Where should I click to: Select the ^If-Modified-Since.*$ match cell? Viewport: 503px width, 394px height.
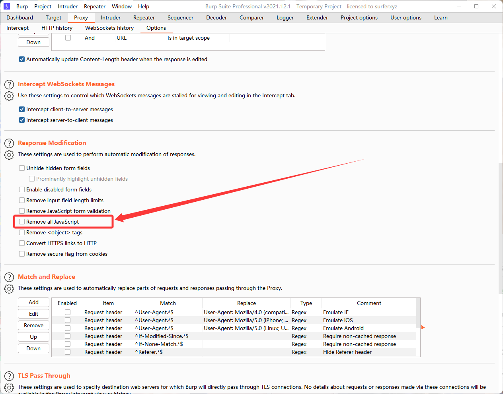click(168, 336)
